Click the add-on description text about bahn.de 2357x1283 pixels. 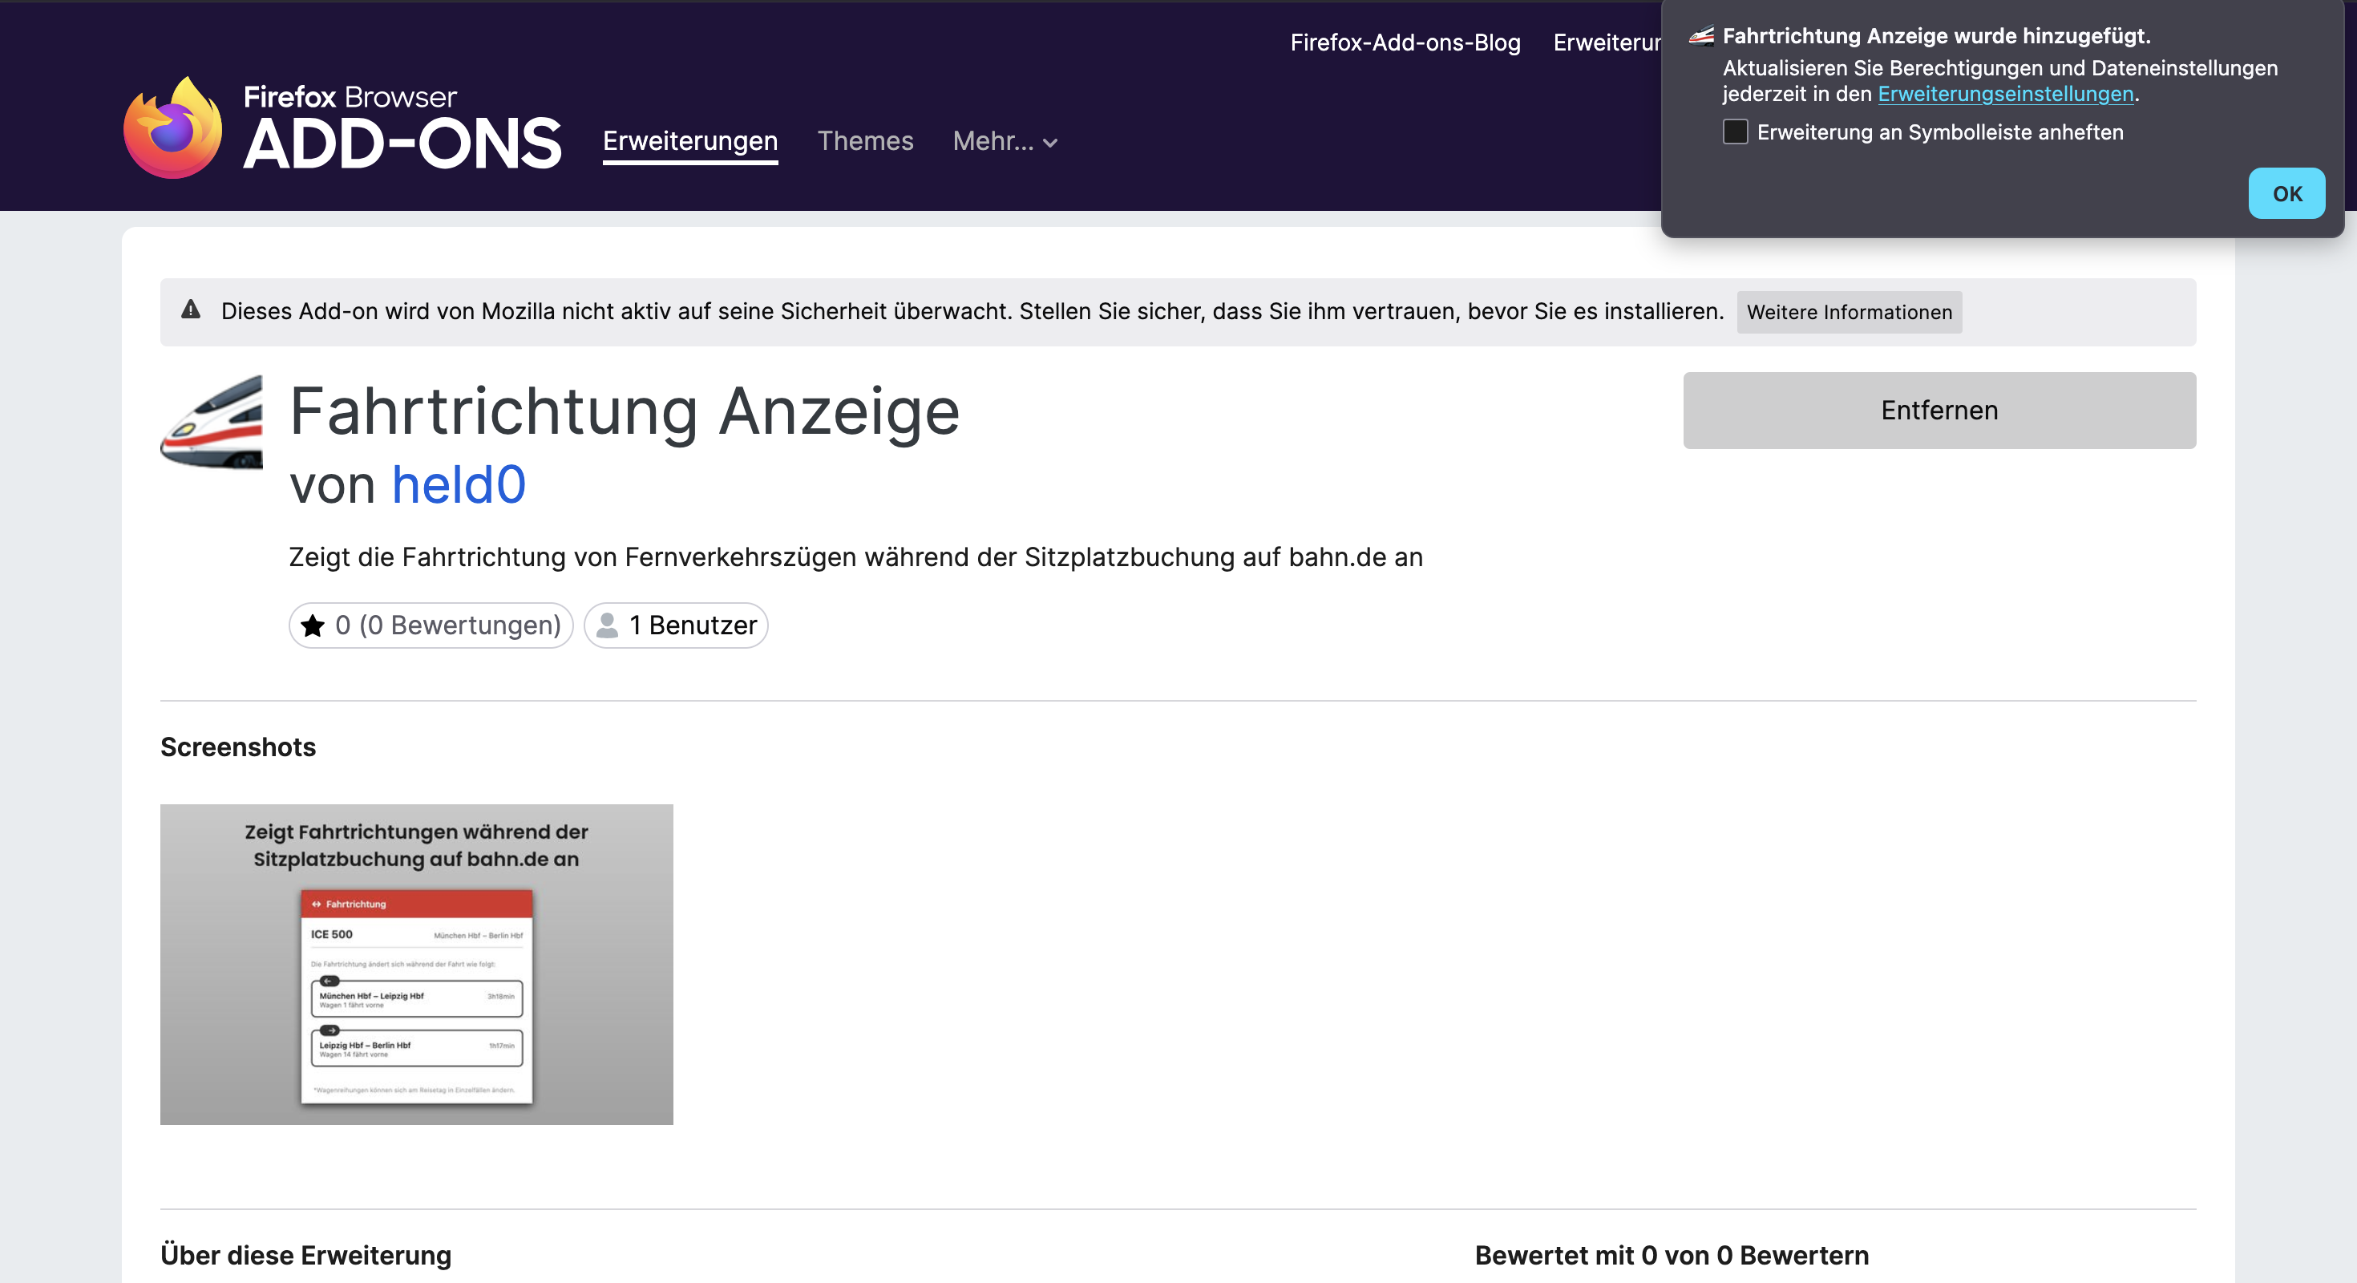pos(855,557)
